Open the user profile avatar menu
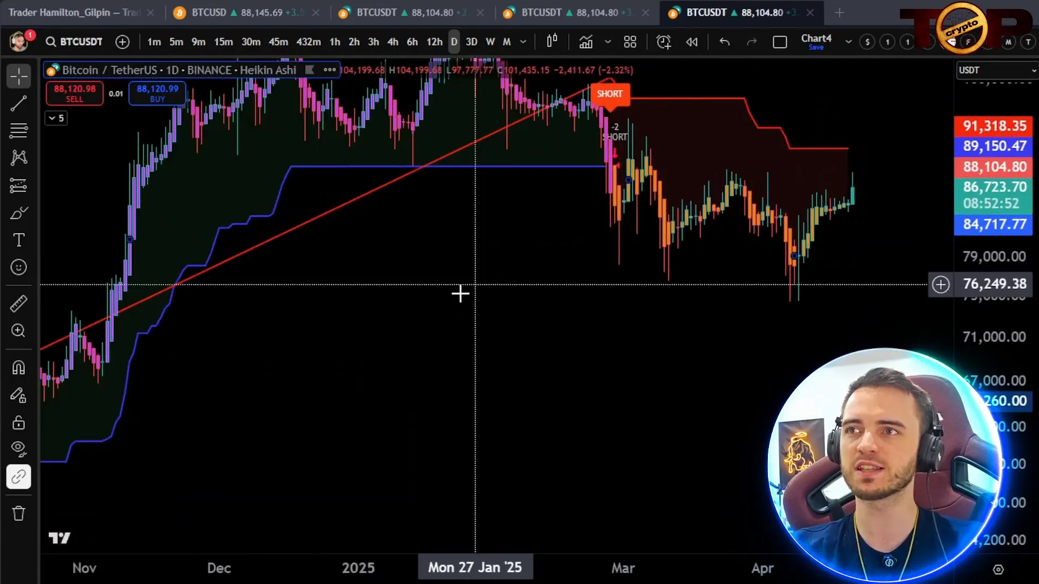The image size is (1039, 584). pos(19,42)
